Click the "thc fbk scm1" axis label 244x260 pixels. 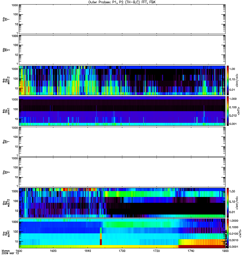[x=6, y=233]
